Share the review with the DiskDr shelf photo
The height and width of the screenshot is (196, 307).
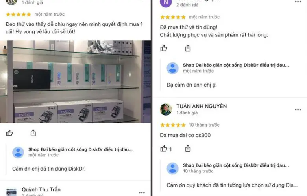33,133
